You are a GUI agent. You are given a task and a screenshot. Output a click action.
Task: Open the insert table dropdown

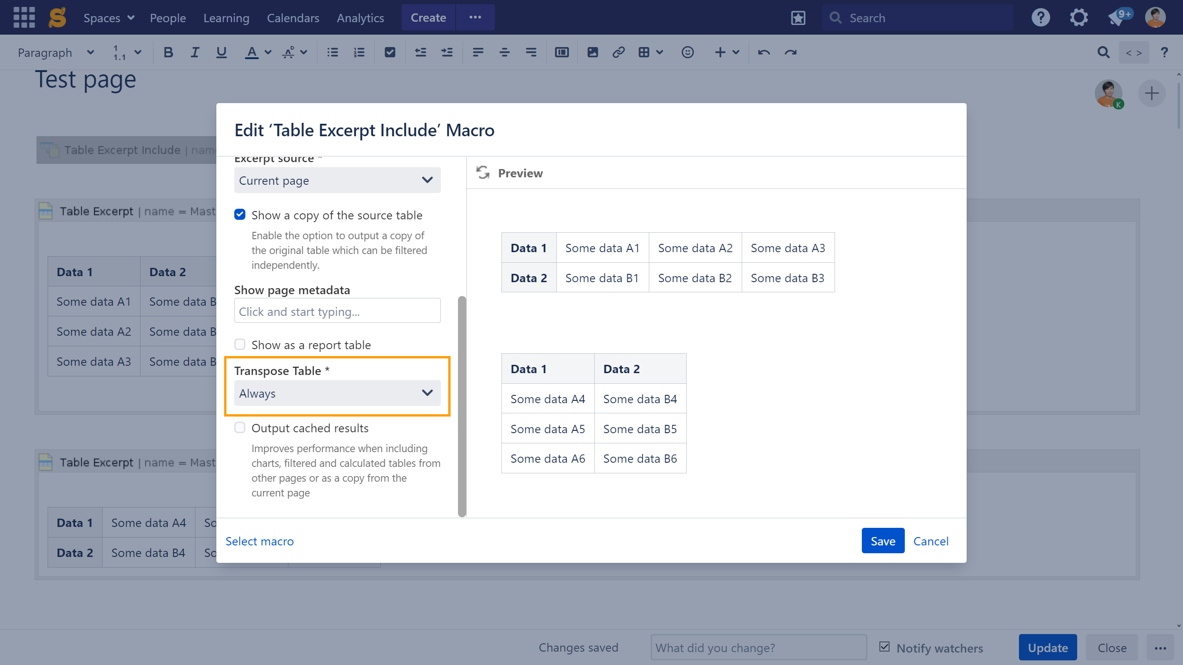(651, 52)
